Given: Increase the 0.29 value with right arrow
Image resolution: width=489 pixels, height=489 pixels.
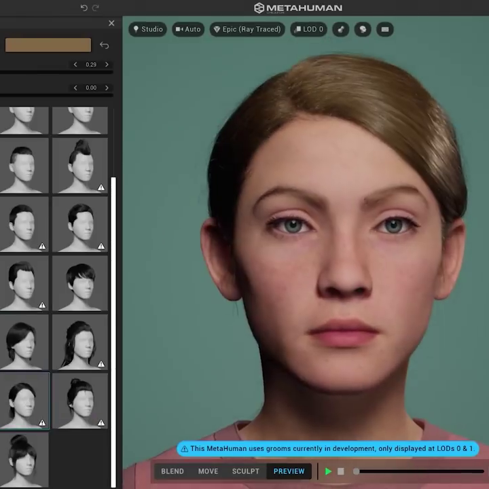Looking at the screenshot, I should coord(107,65).
